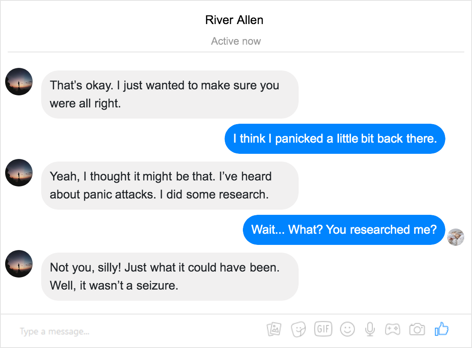Click River's avatar beside the panic attacks message
The height and width of the screenshot is (348, 472).
[19, 173]
